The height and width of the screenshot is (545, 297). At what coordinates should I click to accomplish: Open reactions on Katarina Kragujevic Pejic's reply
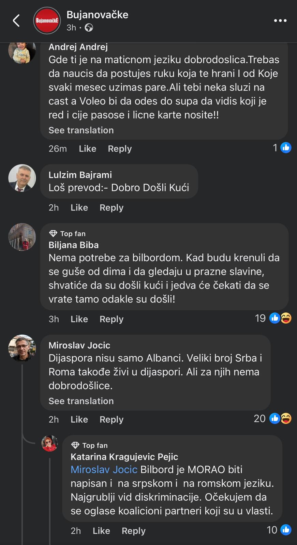point(279,530)
